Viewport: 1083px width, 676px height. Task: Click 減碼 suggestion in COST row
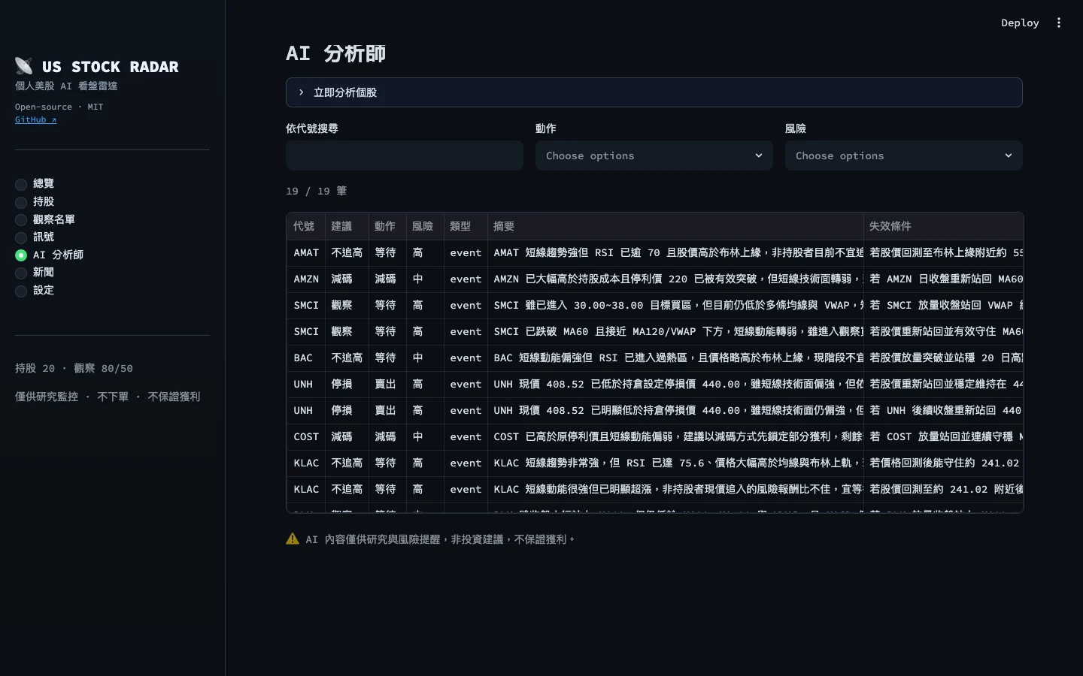coord(347,436)
